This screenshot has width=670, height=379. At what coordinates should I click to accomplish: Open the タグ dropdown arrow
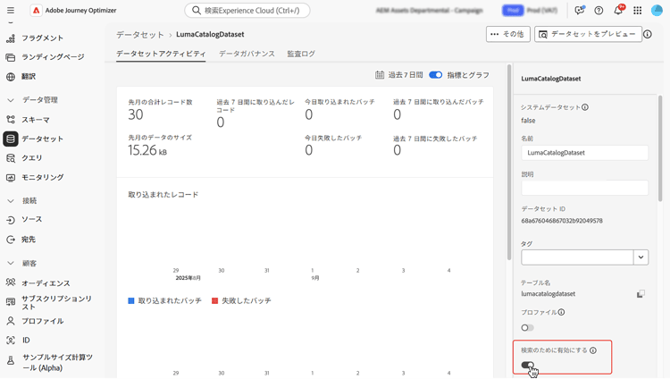[x=641, y=257]
